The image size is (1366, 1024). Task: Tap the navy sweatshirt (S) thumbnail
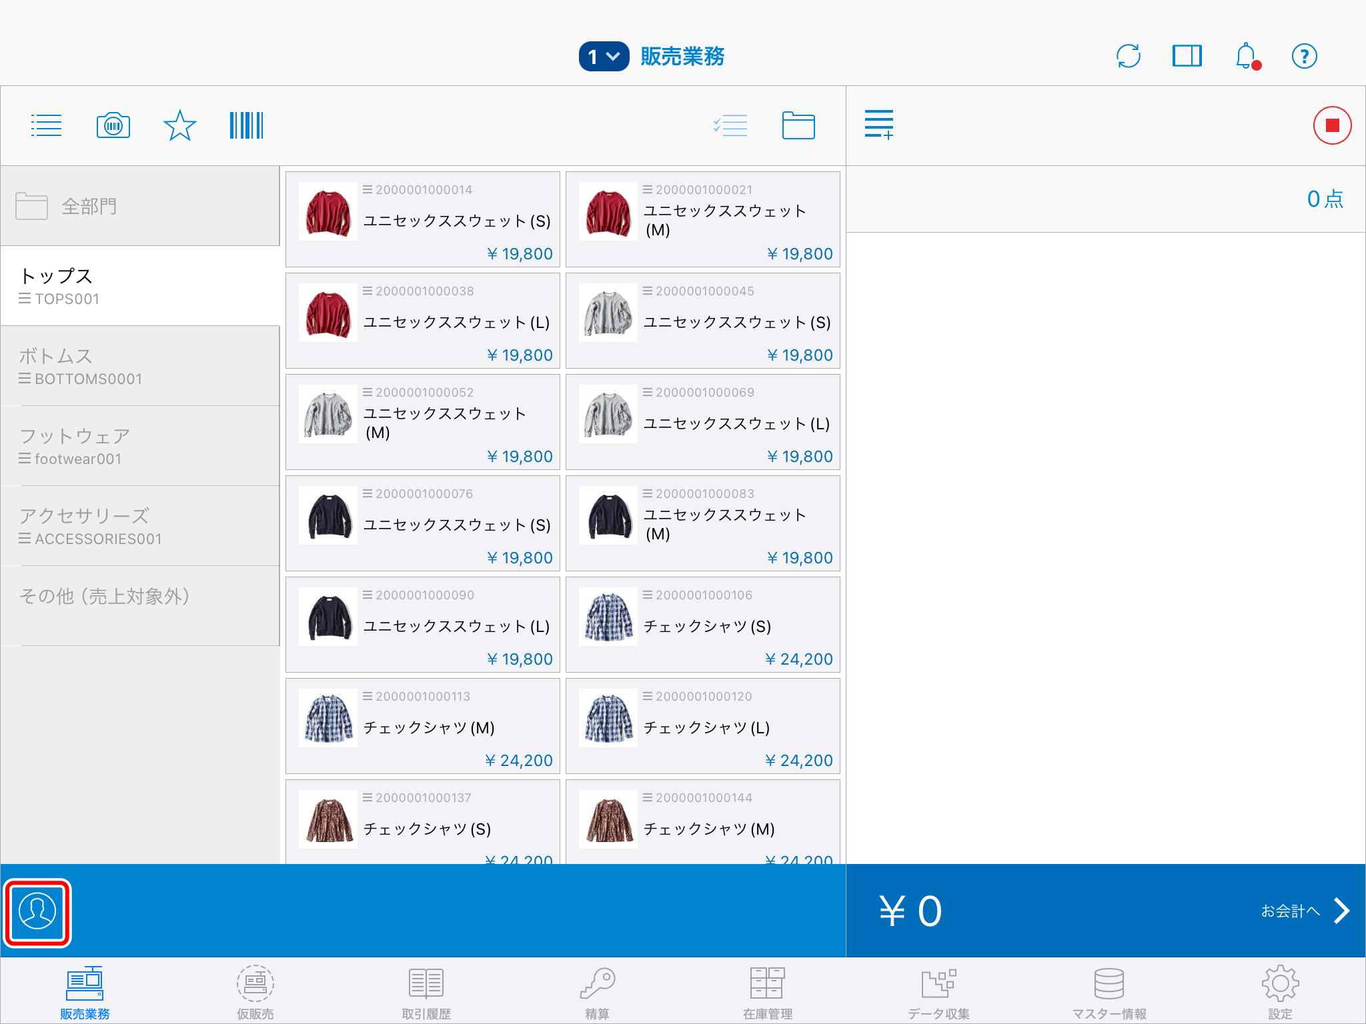point(329,516)
